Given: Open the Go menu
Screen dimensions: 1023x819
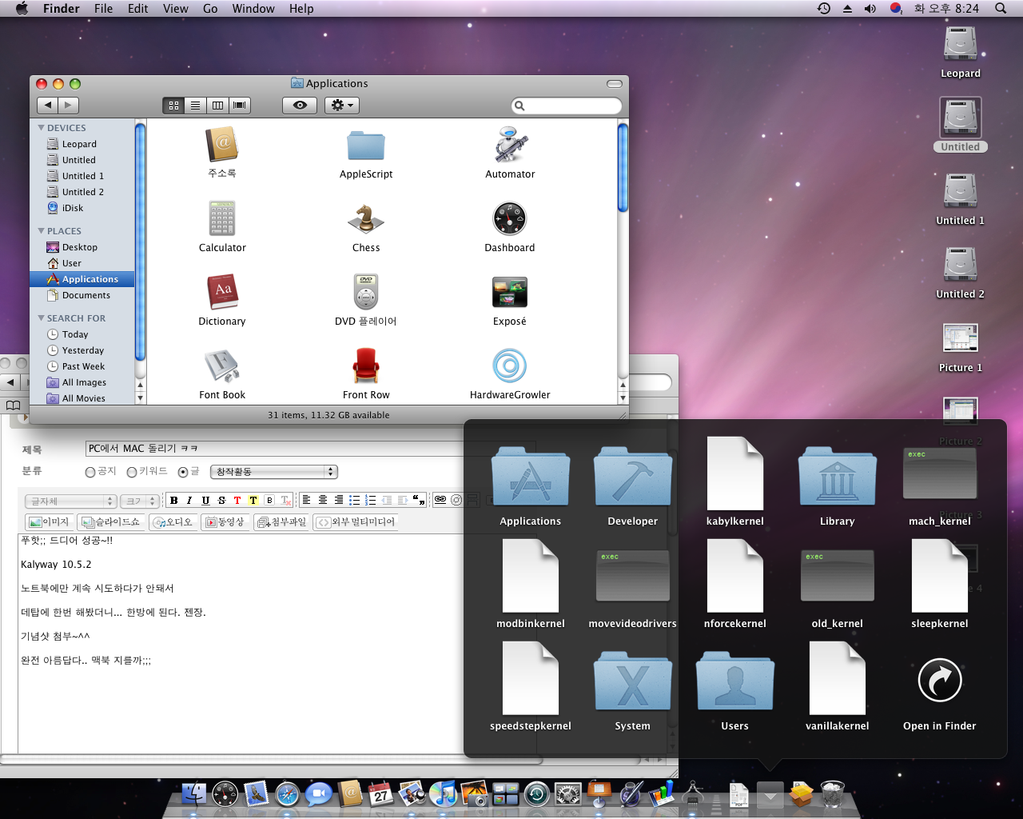Looking at the screenshot, I should [x=210, y=9].
